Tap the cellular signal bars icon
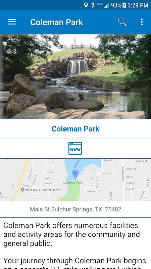Viewport: 151px width, 269px height. click(x=106, y=5)
